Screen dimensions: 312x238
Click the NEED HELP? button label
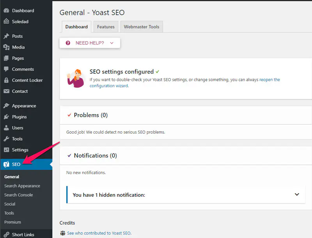[90, 43]
